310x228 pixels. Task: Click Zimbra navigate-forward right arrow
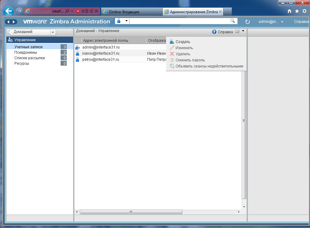pos(14,22)
